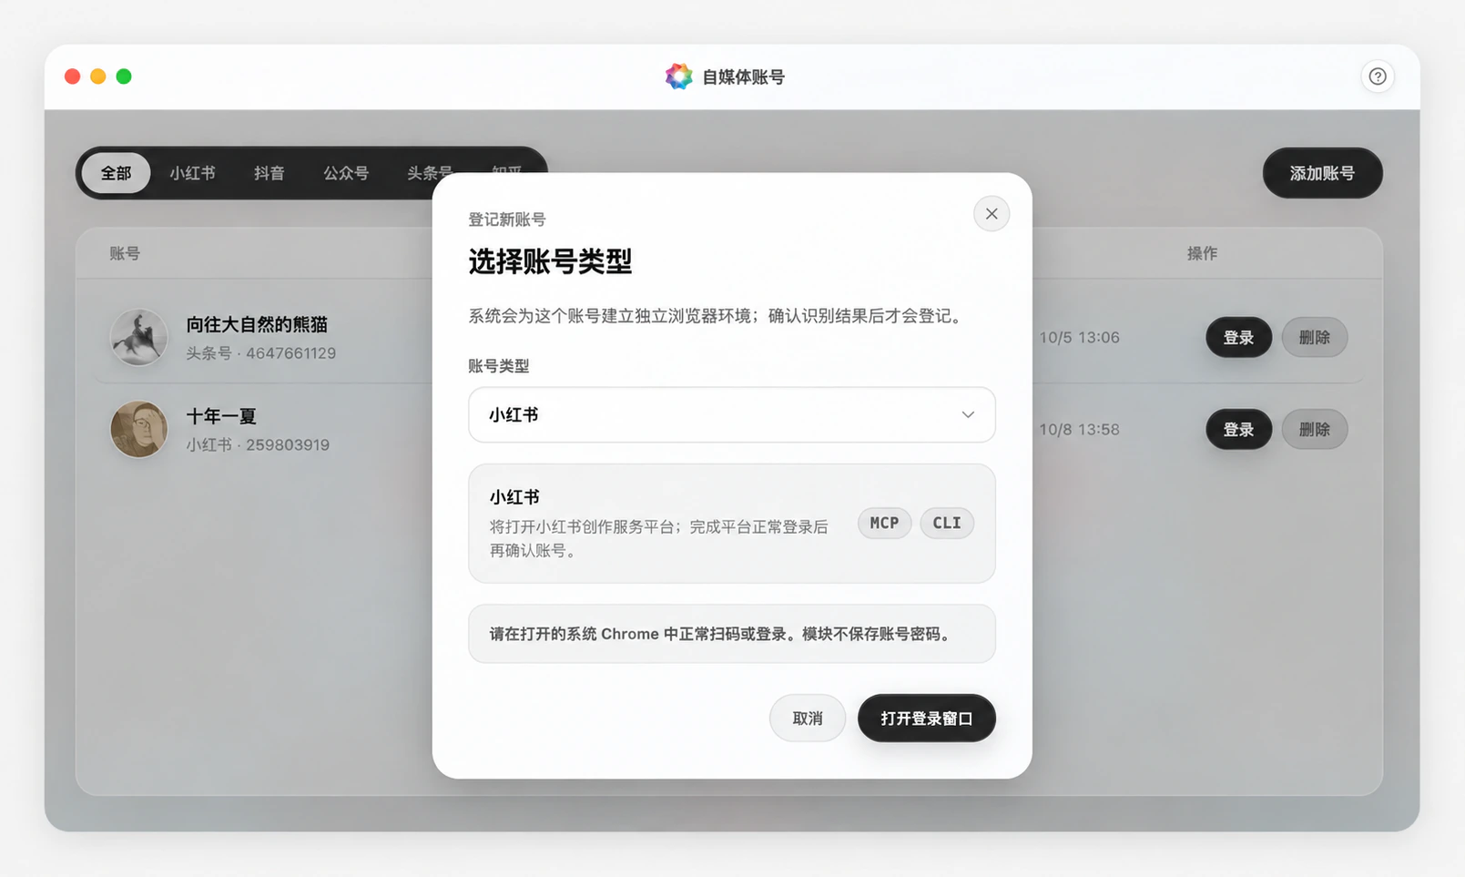Click the avatar of 向往大自然的熊猫
The height and width of the screenshot is (877, 1465).
139,338
